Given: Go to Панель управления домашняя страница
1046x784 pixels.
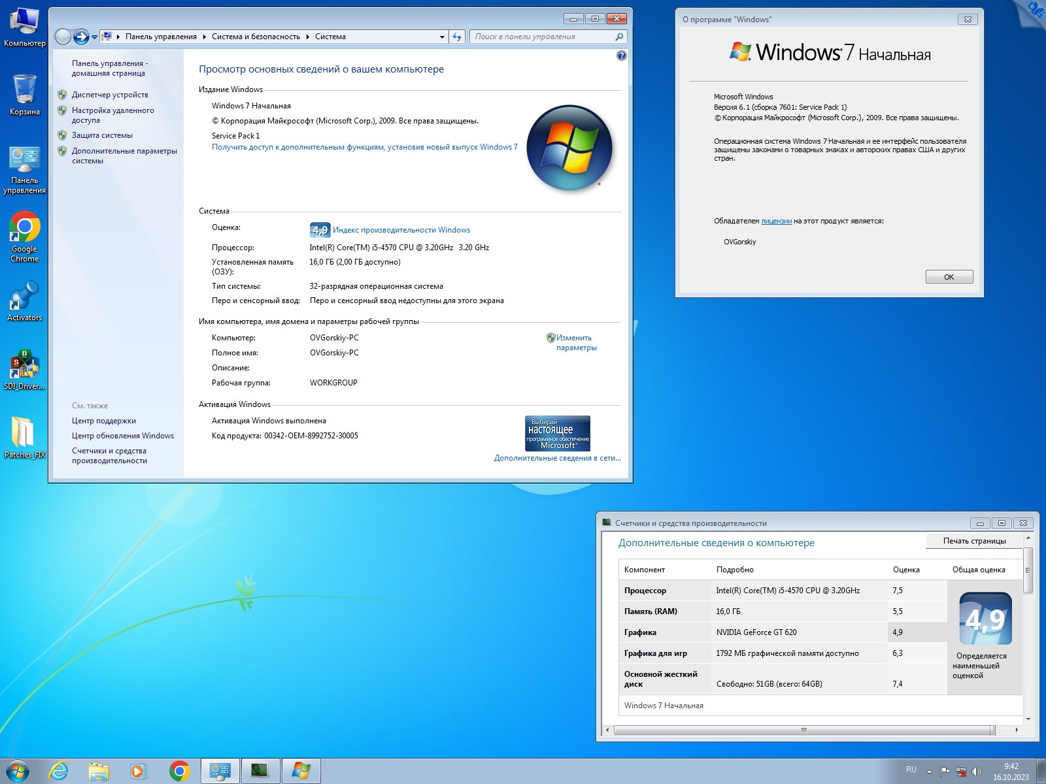Looking at the screenshot, I should coord(110,68).
